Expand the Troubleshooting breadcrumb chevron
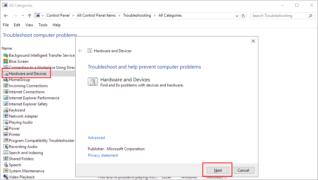The width and height of the screenshot is (318, 180). pyautogui.click(x=155, y=15)
